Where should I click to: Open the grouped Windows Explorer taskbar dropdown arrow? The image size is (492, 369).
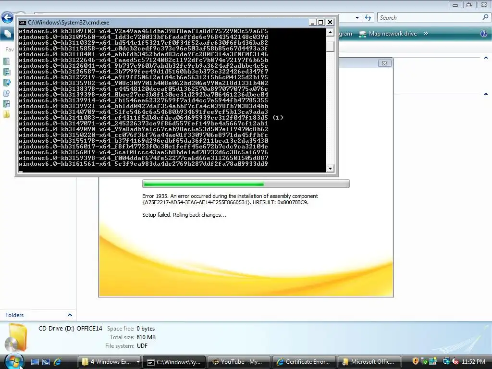tap(138, 362)
